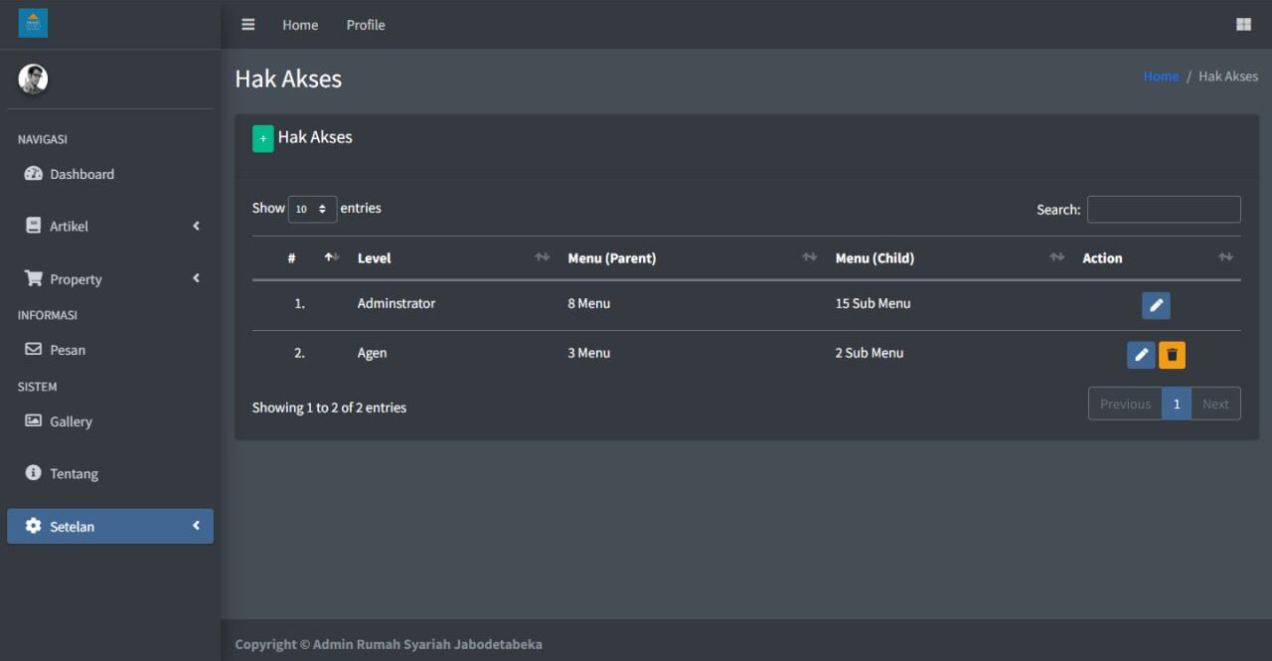
Task: Click the Home breadcrumb link
Action: (x=1161, y=77)
